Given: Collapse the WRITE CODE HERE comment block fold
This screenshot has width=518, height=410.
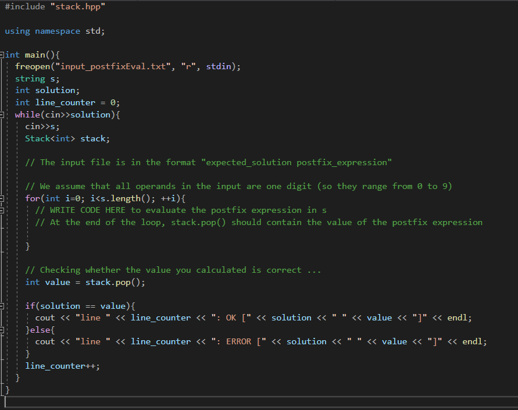Looking at the screenshot, I should click(x=2, y=210).
